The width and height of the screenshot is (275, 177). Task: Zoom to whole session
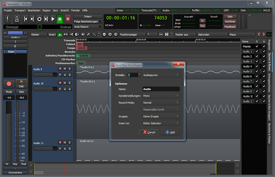pyautogui.click(x=116, y=35)
